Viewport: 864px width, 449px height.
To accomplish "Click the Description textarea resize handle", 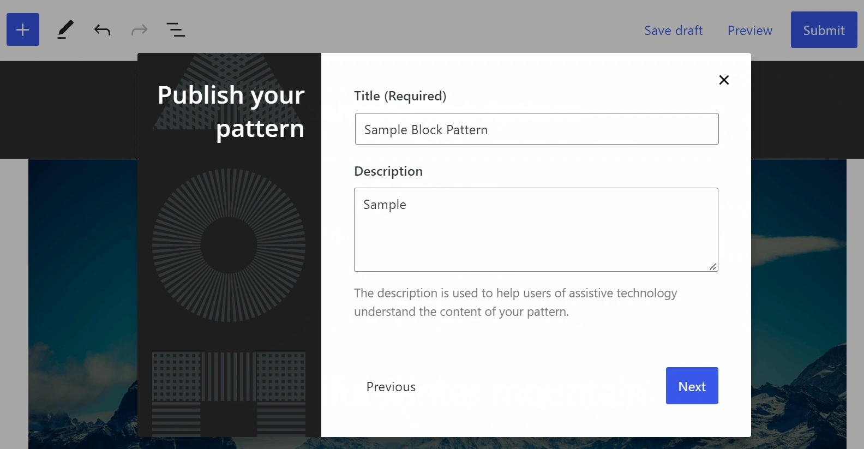I will 713,267.
